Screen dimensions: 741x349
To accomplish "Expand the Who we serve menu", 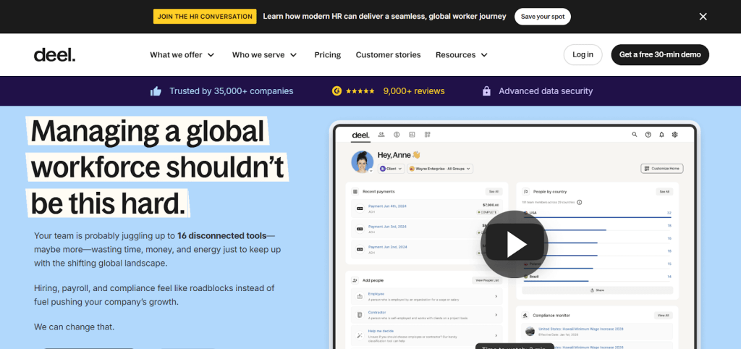I will tap(264, 55).
